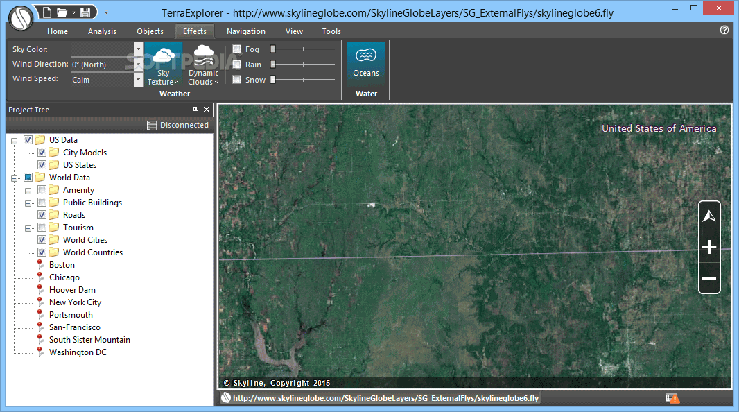
Task: Select the Tourism tree item label
Action: [x=78, y=228]
